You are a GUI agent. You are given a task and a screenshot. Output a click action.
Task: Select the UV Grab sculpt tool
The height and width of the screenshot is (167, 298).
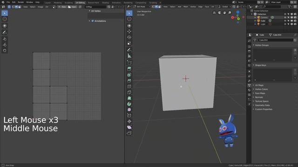tap(5, 39)
